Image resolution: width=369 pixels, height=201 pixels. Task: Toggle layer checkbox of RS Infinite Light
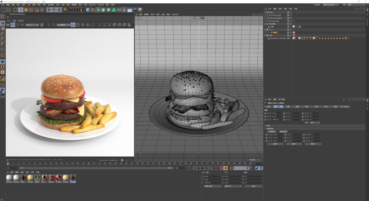pos(288,15)
